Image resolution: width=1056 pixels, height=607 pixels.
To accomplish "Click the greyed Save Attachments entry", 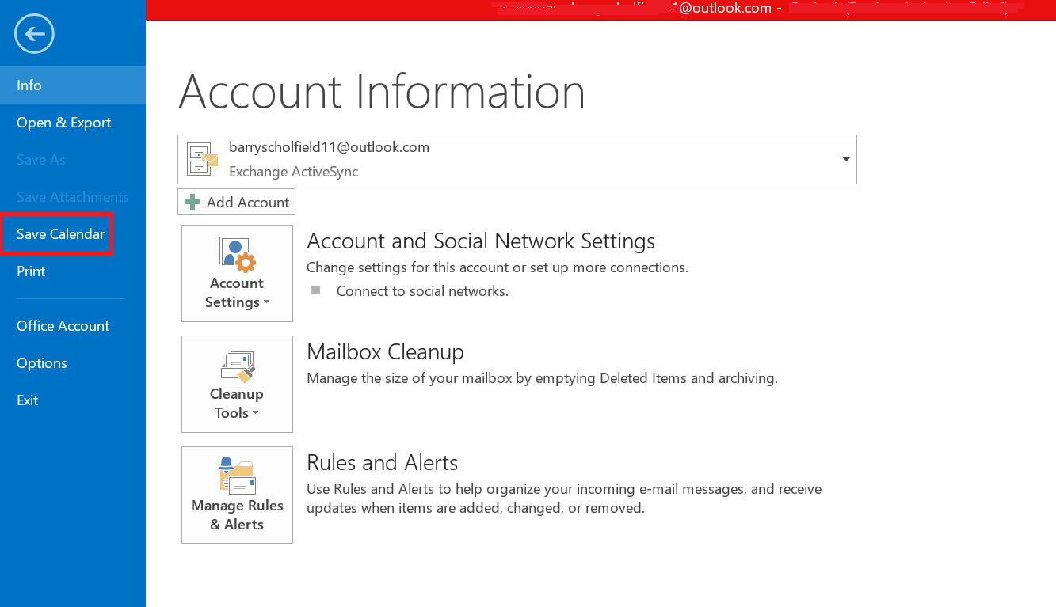I will tap(73, 197).
